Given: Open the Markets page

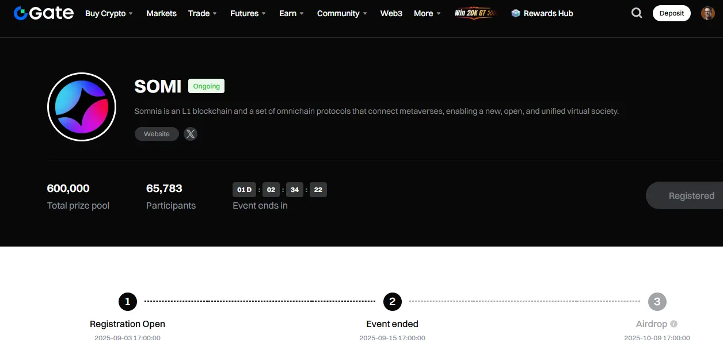Looking at the screenshot, I should click(161, 13).
